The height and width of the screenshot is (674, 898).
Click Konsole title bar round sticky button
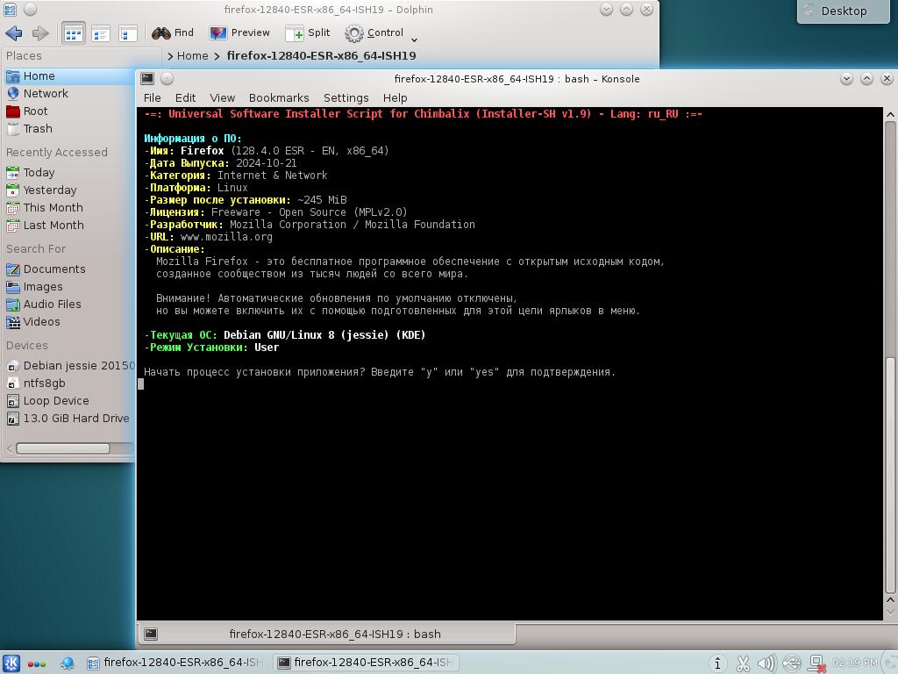click(167, 78)
